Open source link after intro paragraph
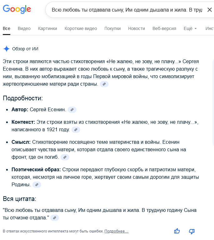The width and height of the screenshot is (214, 240). coord(104,84)
